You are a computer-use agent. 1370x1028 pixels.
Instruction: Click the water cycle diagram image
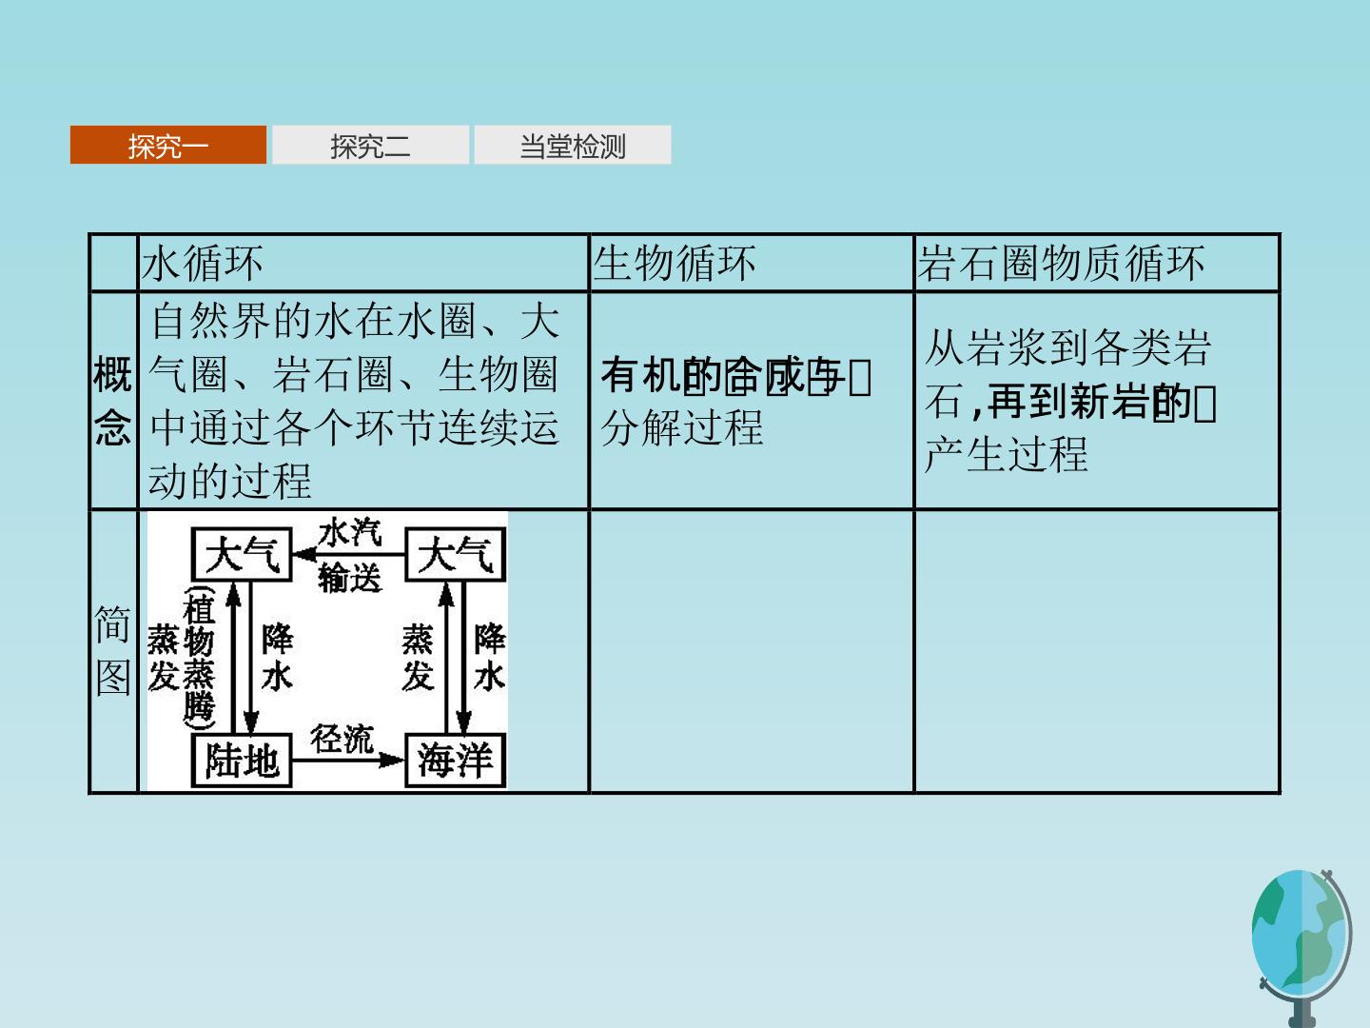(327, 651)
